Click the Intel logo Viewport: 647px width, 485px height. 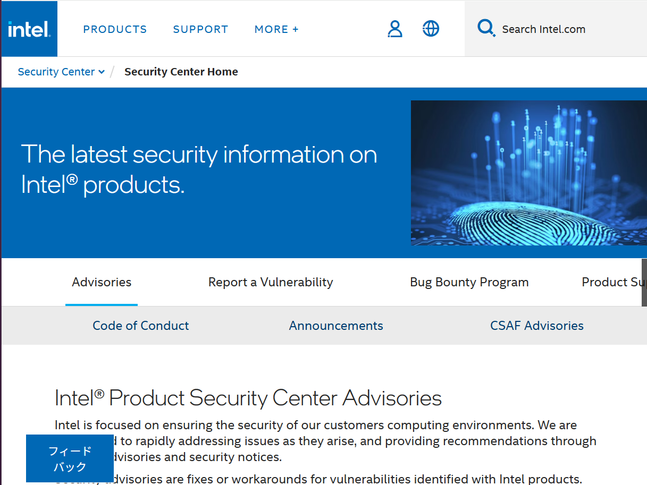[29, 29]
